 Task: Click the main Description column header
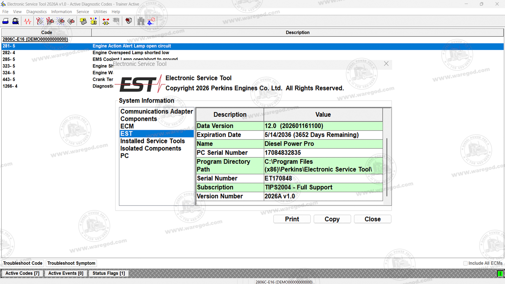point(297,32)
